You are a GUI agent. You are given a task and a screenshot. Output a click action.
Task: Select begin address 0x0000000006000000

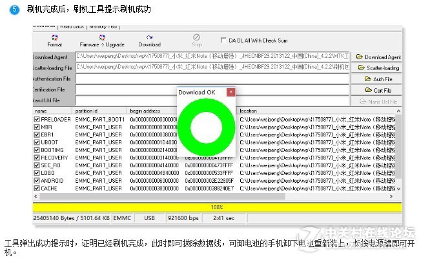154,181
